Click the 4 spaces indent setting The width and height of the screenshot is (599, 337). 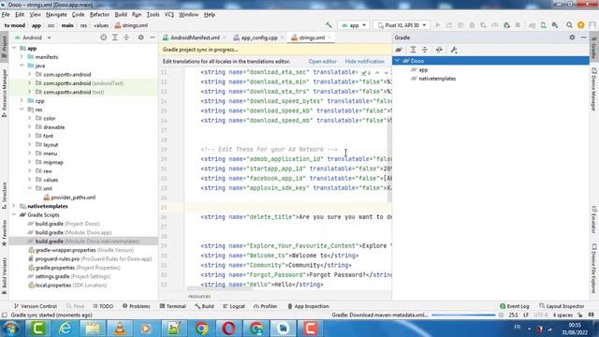point(562,315)
